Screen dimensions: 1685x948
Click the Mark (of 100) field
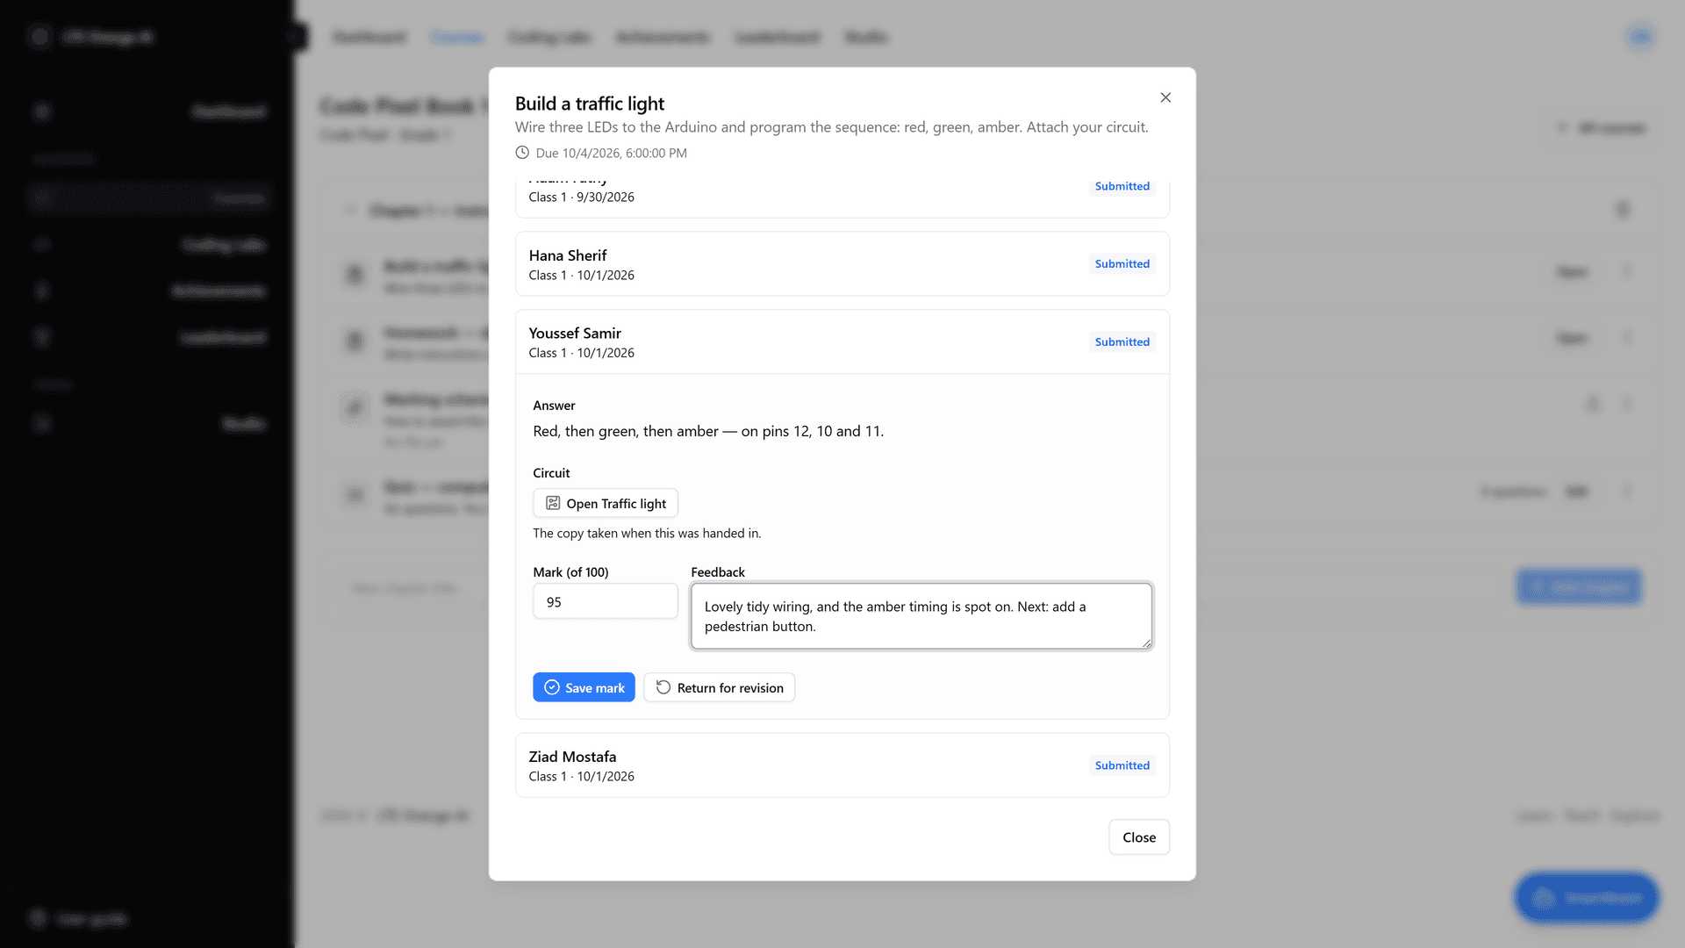point(606,601)
